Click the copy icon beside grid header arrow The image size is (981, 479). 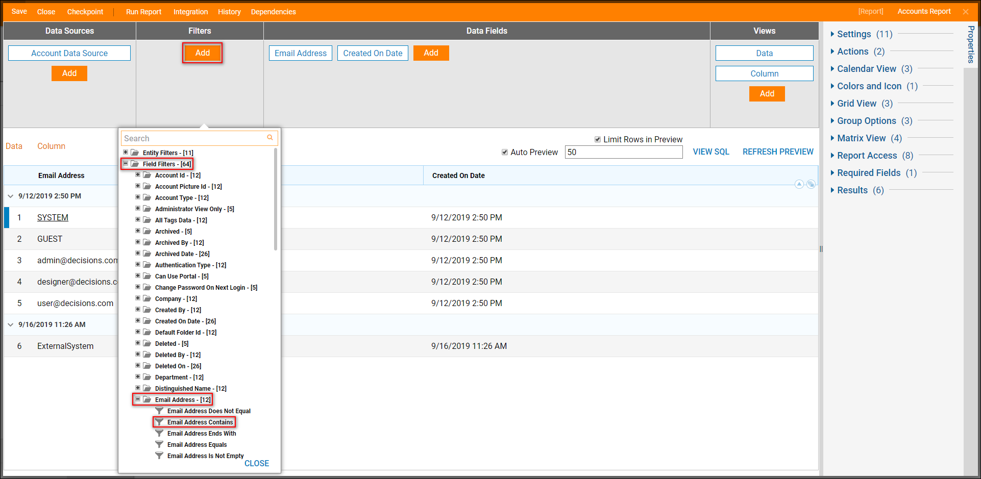(x=811, y=184)
